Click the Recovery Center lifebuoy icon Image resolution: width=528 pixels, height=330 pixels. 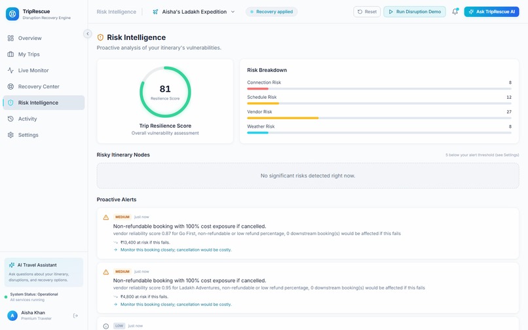(x=10, y=86)
